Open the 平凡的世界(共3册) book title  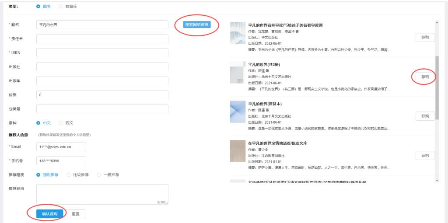pyautogui.click(x=261, y=64)
